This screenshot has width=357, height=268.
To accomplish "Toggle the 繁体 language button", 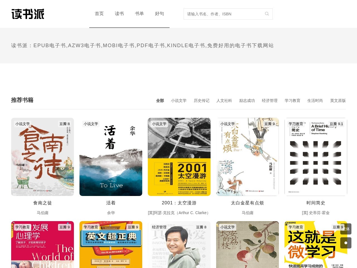I will pos(346,229).
